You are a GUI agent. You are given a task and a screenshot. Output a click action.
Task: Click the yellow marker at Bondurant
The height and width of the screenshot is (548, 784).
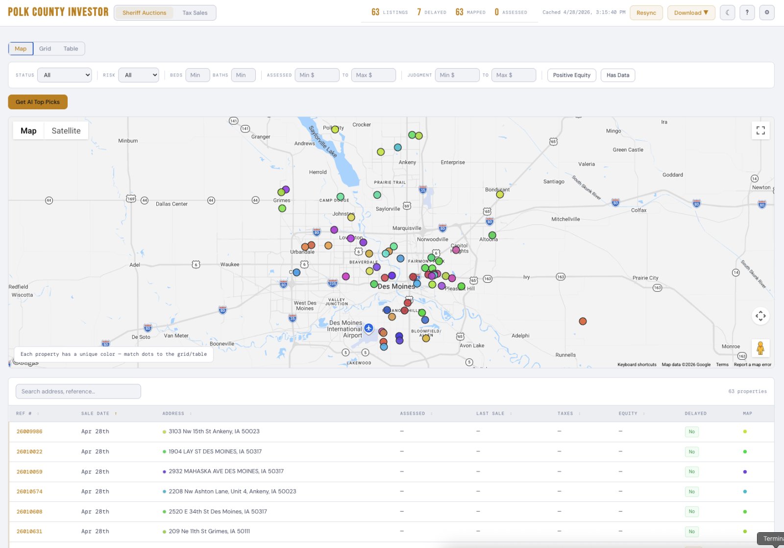(500, 195)
